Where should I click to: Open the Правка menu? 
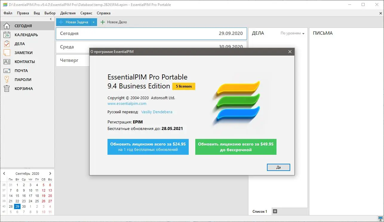point(23,13)
